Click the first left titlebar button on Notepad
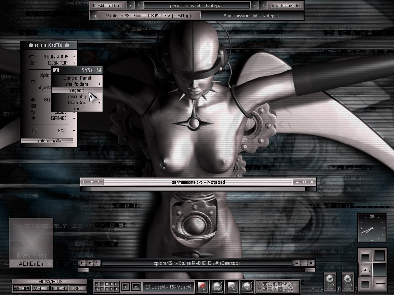Viewport: 394px width, 295px height. [x=84, y=182]
